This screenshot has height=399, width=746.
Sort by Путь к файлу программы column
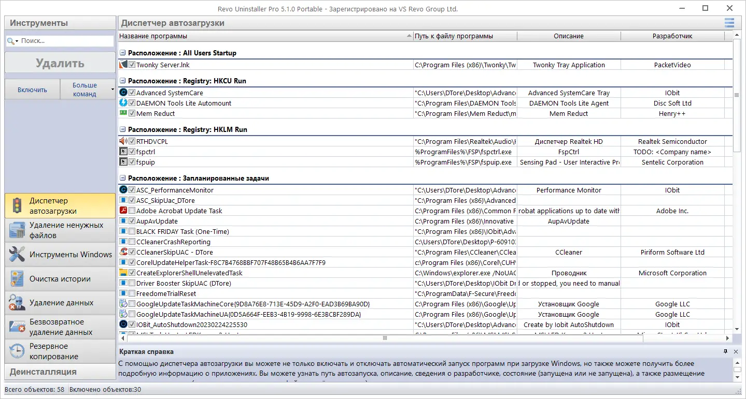[465, 36]
